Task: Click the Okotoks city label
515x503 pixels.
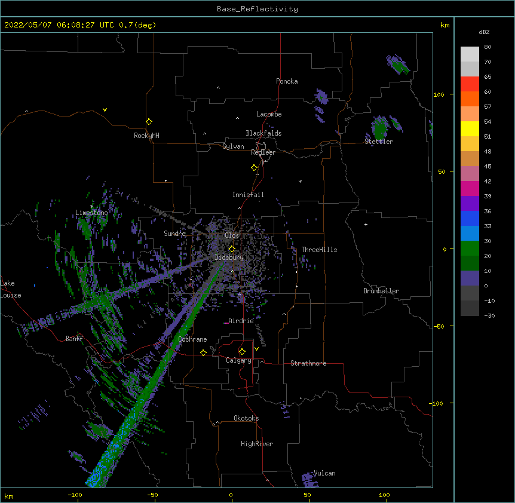Action: pyautogui.click(x=246, y=418)
